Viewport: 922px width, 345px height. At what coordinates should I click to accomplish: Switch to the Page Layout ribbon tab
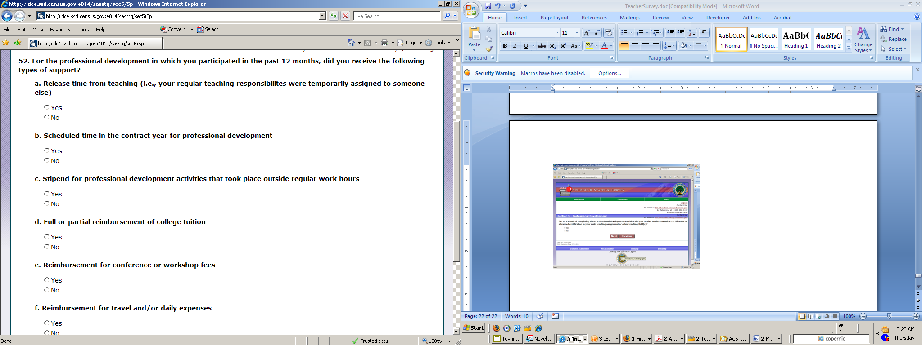(x=554, y=18)
